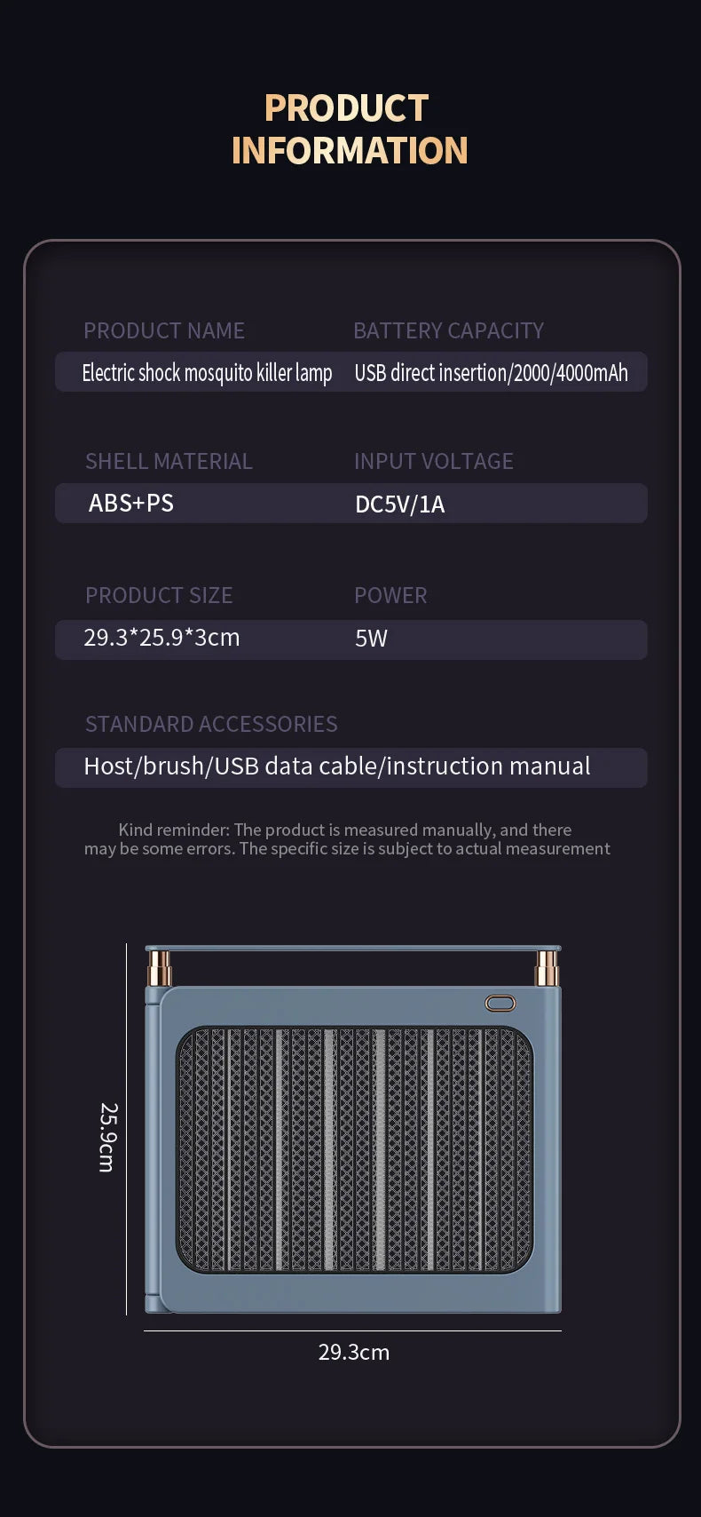Screen dimensions: 701x1517
Task: Select the DC5V/1A value
Action: [399, 504]
